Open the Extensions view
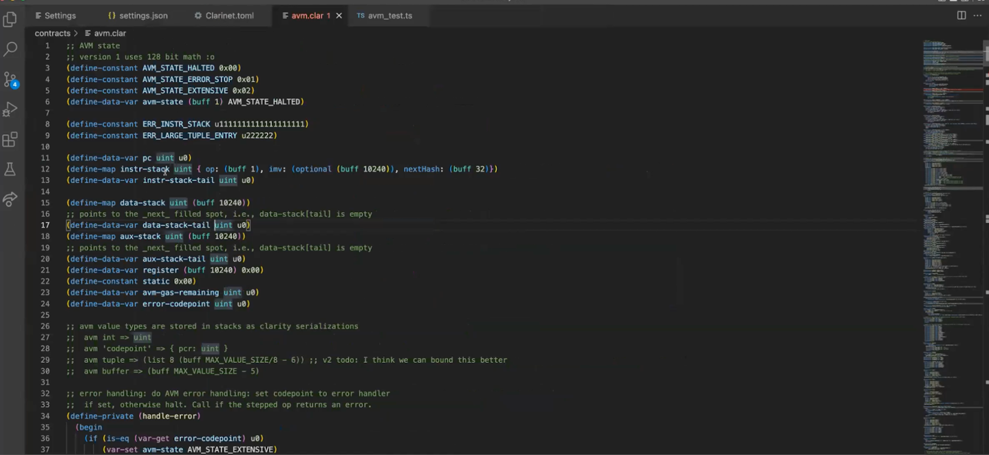989x455 pixels. pos(10,140)
